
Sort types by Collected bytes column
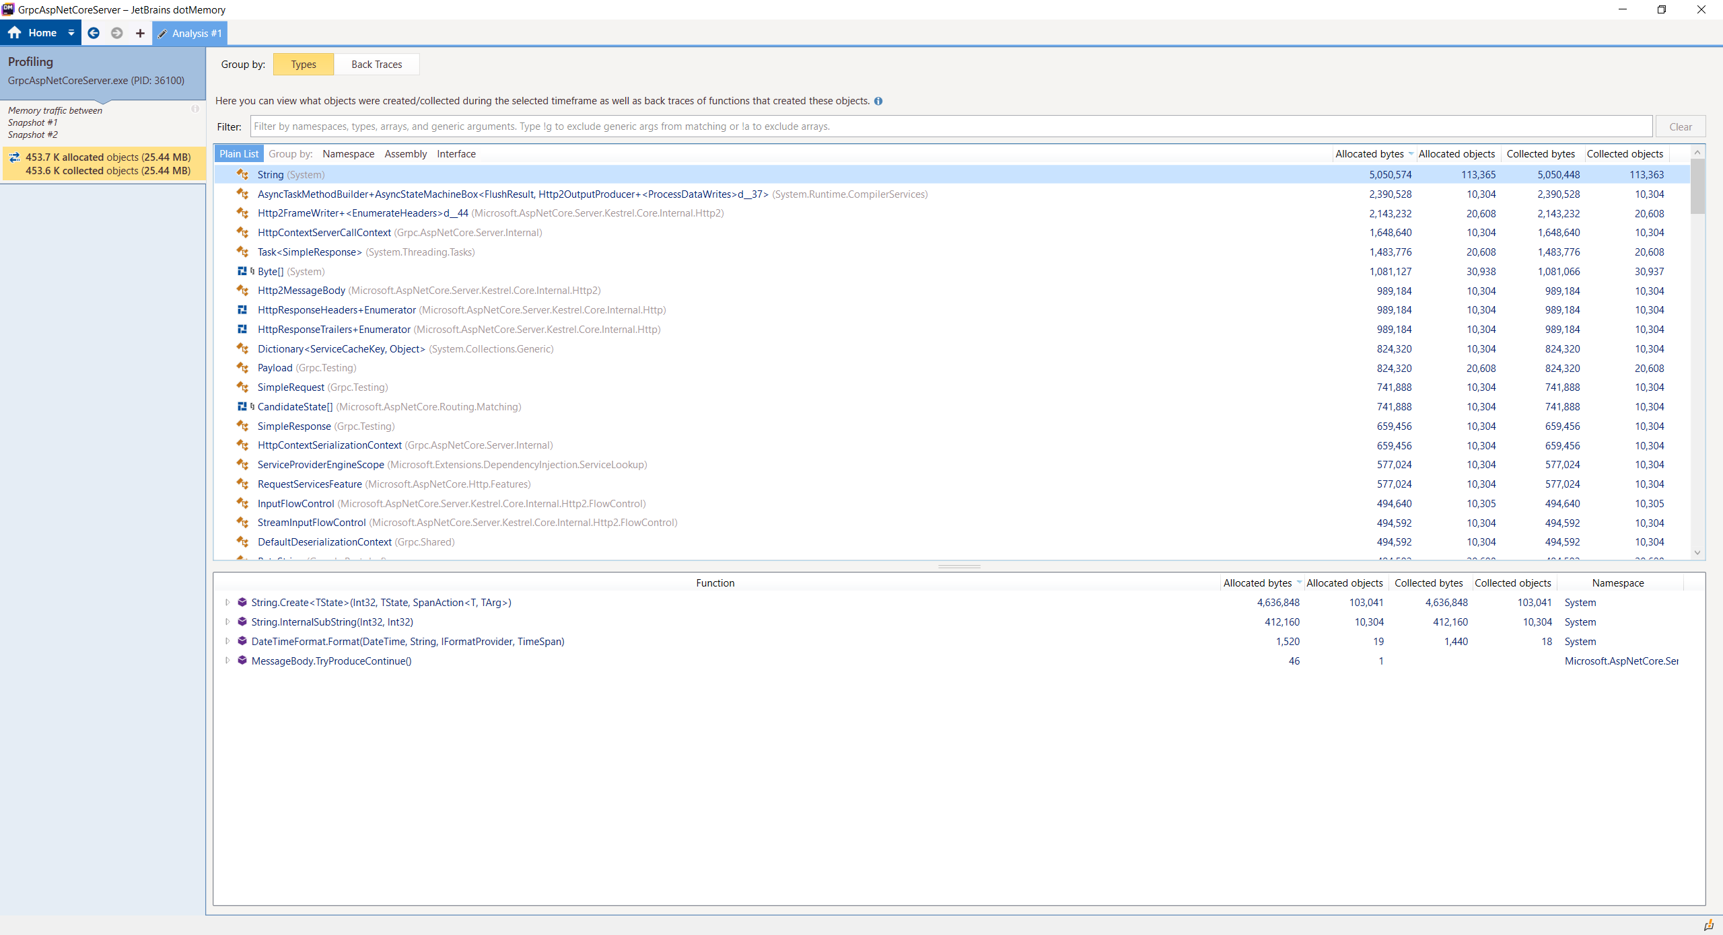point(1541,154)
